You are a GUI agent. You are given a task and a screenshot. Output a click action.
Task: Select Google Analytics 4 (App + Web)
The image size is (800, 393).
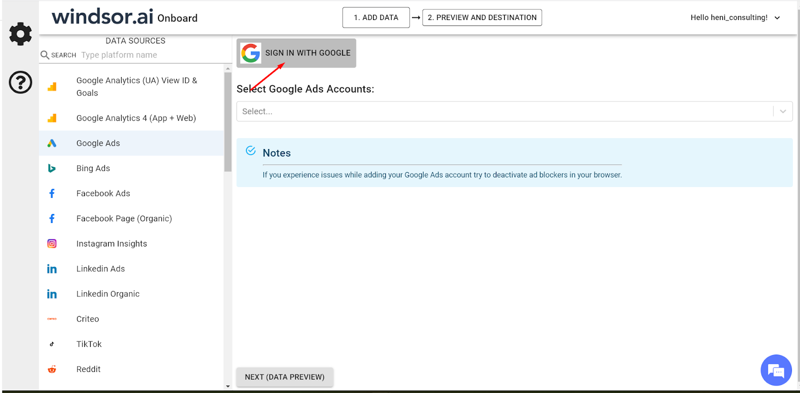pyautogui.click(x=131, y=118)
